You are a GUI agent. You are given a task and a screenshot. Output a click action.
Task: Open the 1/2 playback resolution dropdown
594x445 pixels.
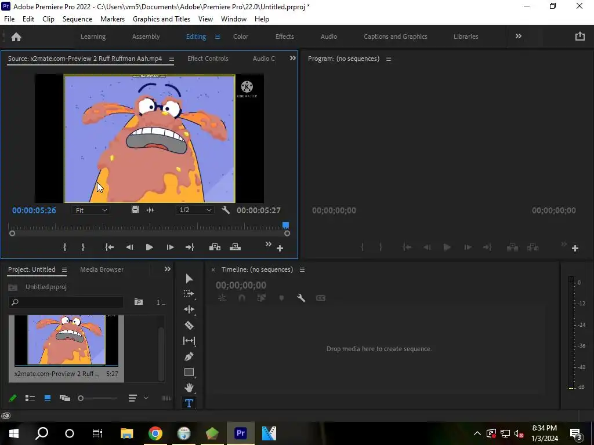[195, 210]
